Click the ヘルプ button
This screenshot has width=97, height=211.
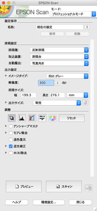click(17, 202)
